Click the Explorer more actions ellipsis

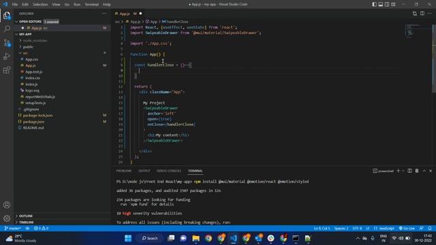coord(104,14)
